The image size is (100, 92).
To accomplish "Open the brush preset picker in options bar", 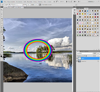I will point(9,5).
